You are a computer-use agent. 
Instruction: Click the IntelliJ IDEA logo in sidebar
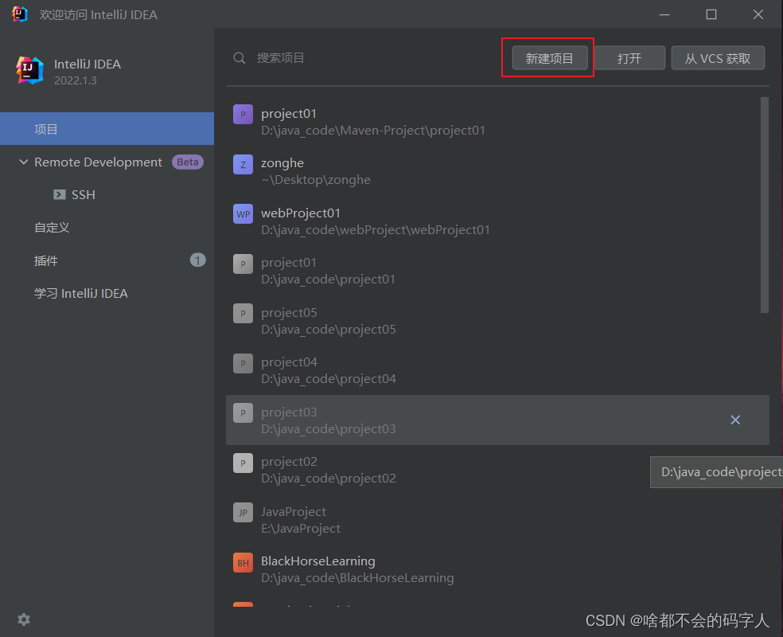tap(29, 70)
